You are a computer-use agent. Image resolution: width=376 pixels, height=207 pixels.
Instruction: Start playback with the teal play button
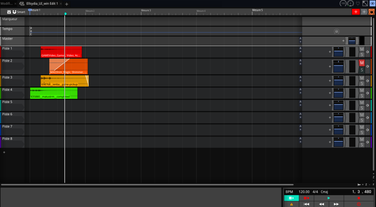[329, 198]
